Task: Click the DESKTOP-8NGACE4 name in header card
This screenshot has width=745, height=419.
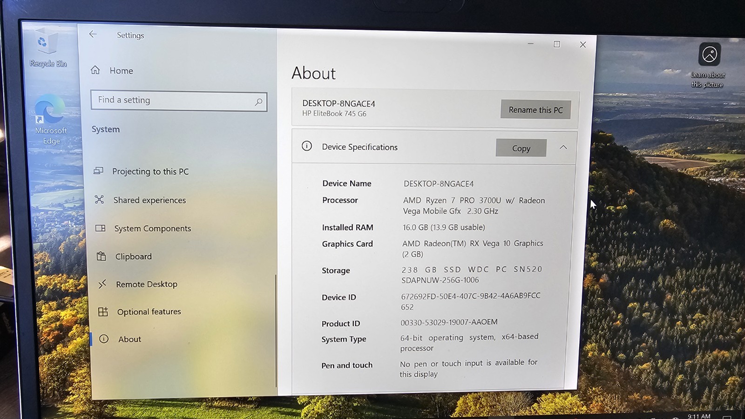Action: click(x=339, y=103)
